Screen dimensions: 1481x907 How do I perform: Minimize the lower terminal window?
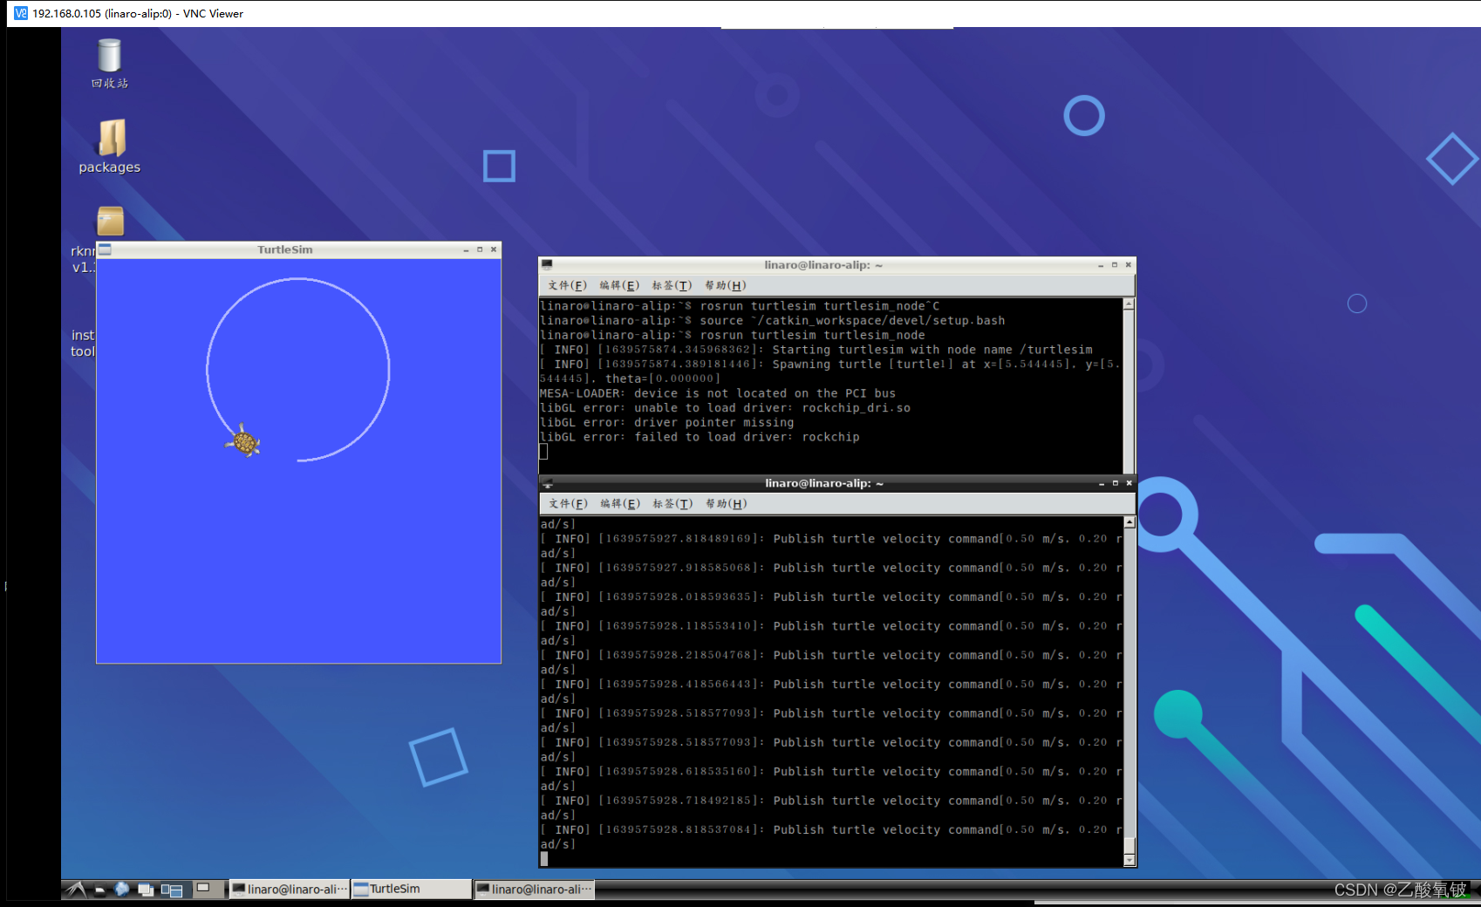1102,483
